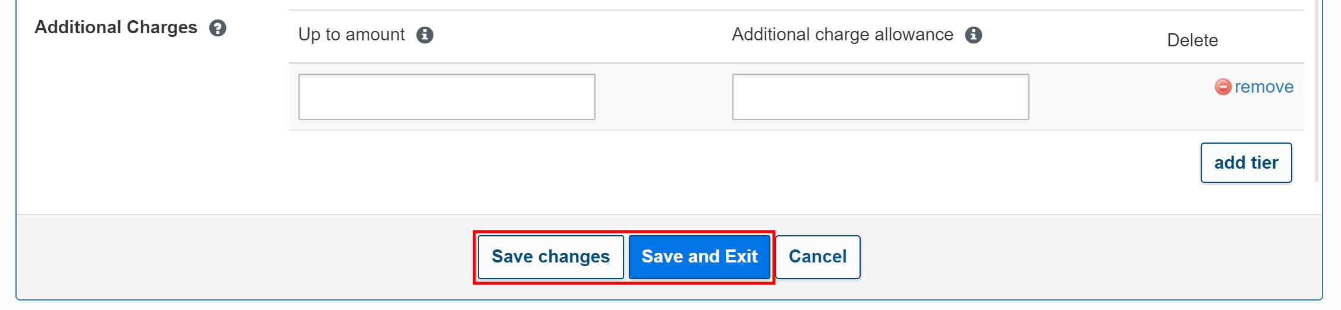Click the info icon beside Up to amount
This screenshot has width=1341, height=310.
tap(424, 35)
